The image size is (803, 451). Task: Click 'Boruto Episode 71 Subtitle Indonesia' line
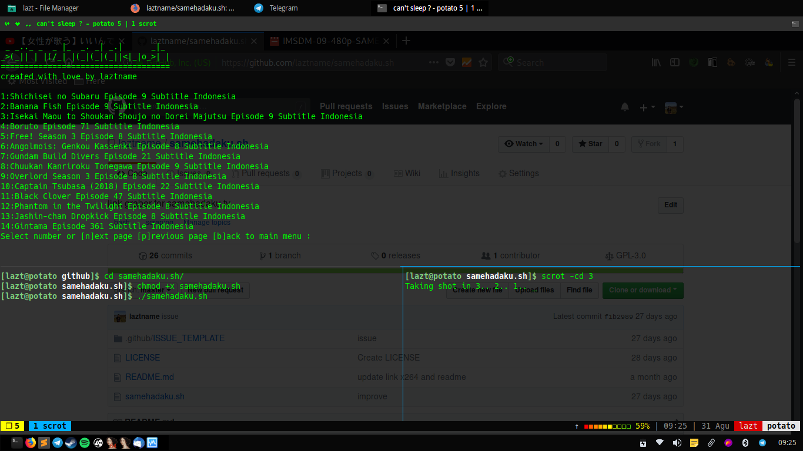click(x=90, y=126)
